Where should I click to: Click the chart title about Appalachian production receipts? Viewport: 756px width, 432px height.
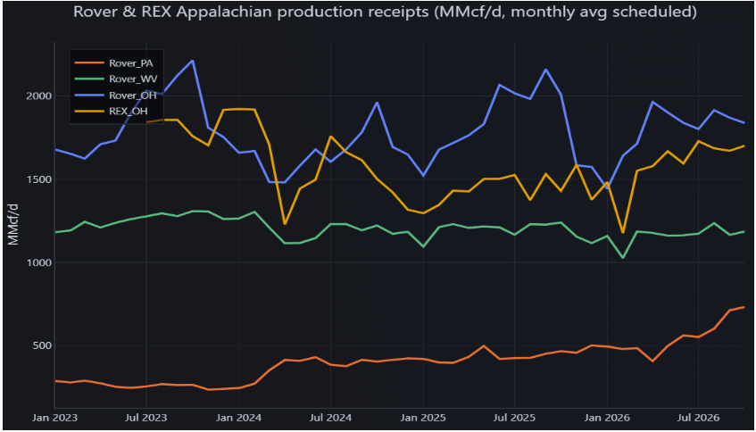click(x=385, y=13)
